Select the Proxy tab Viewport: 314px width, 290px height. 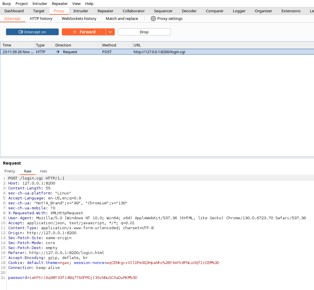point(59,11)
